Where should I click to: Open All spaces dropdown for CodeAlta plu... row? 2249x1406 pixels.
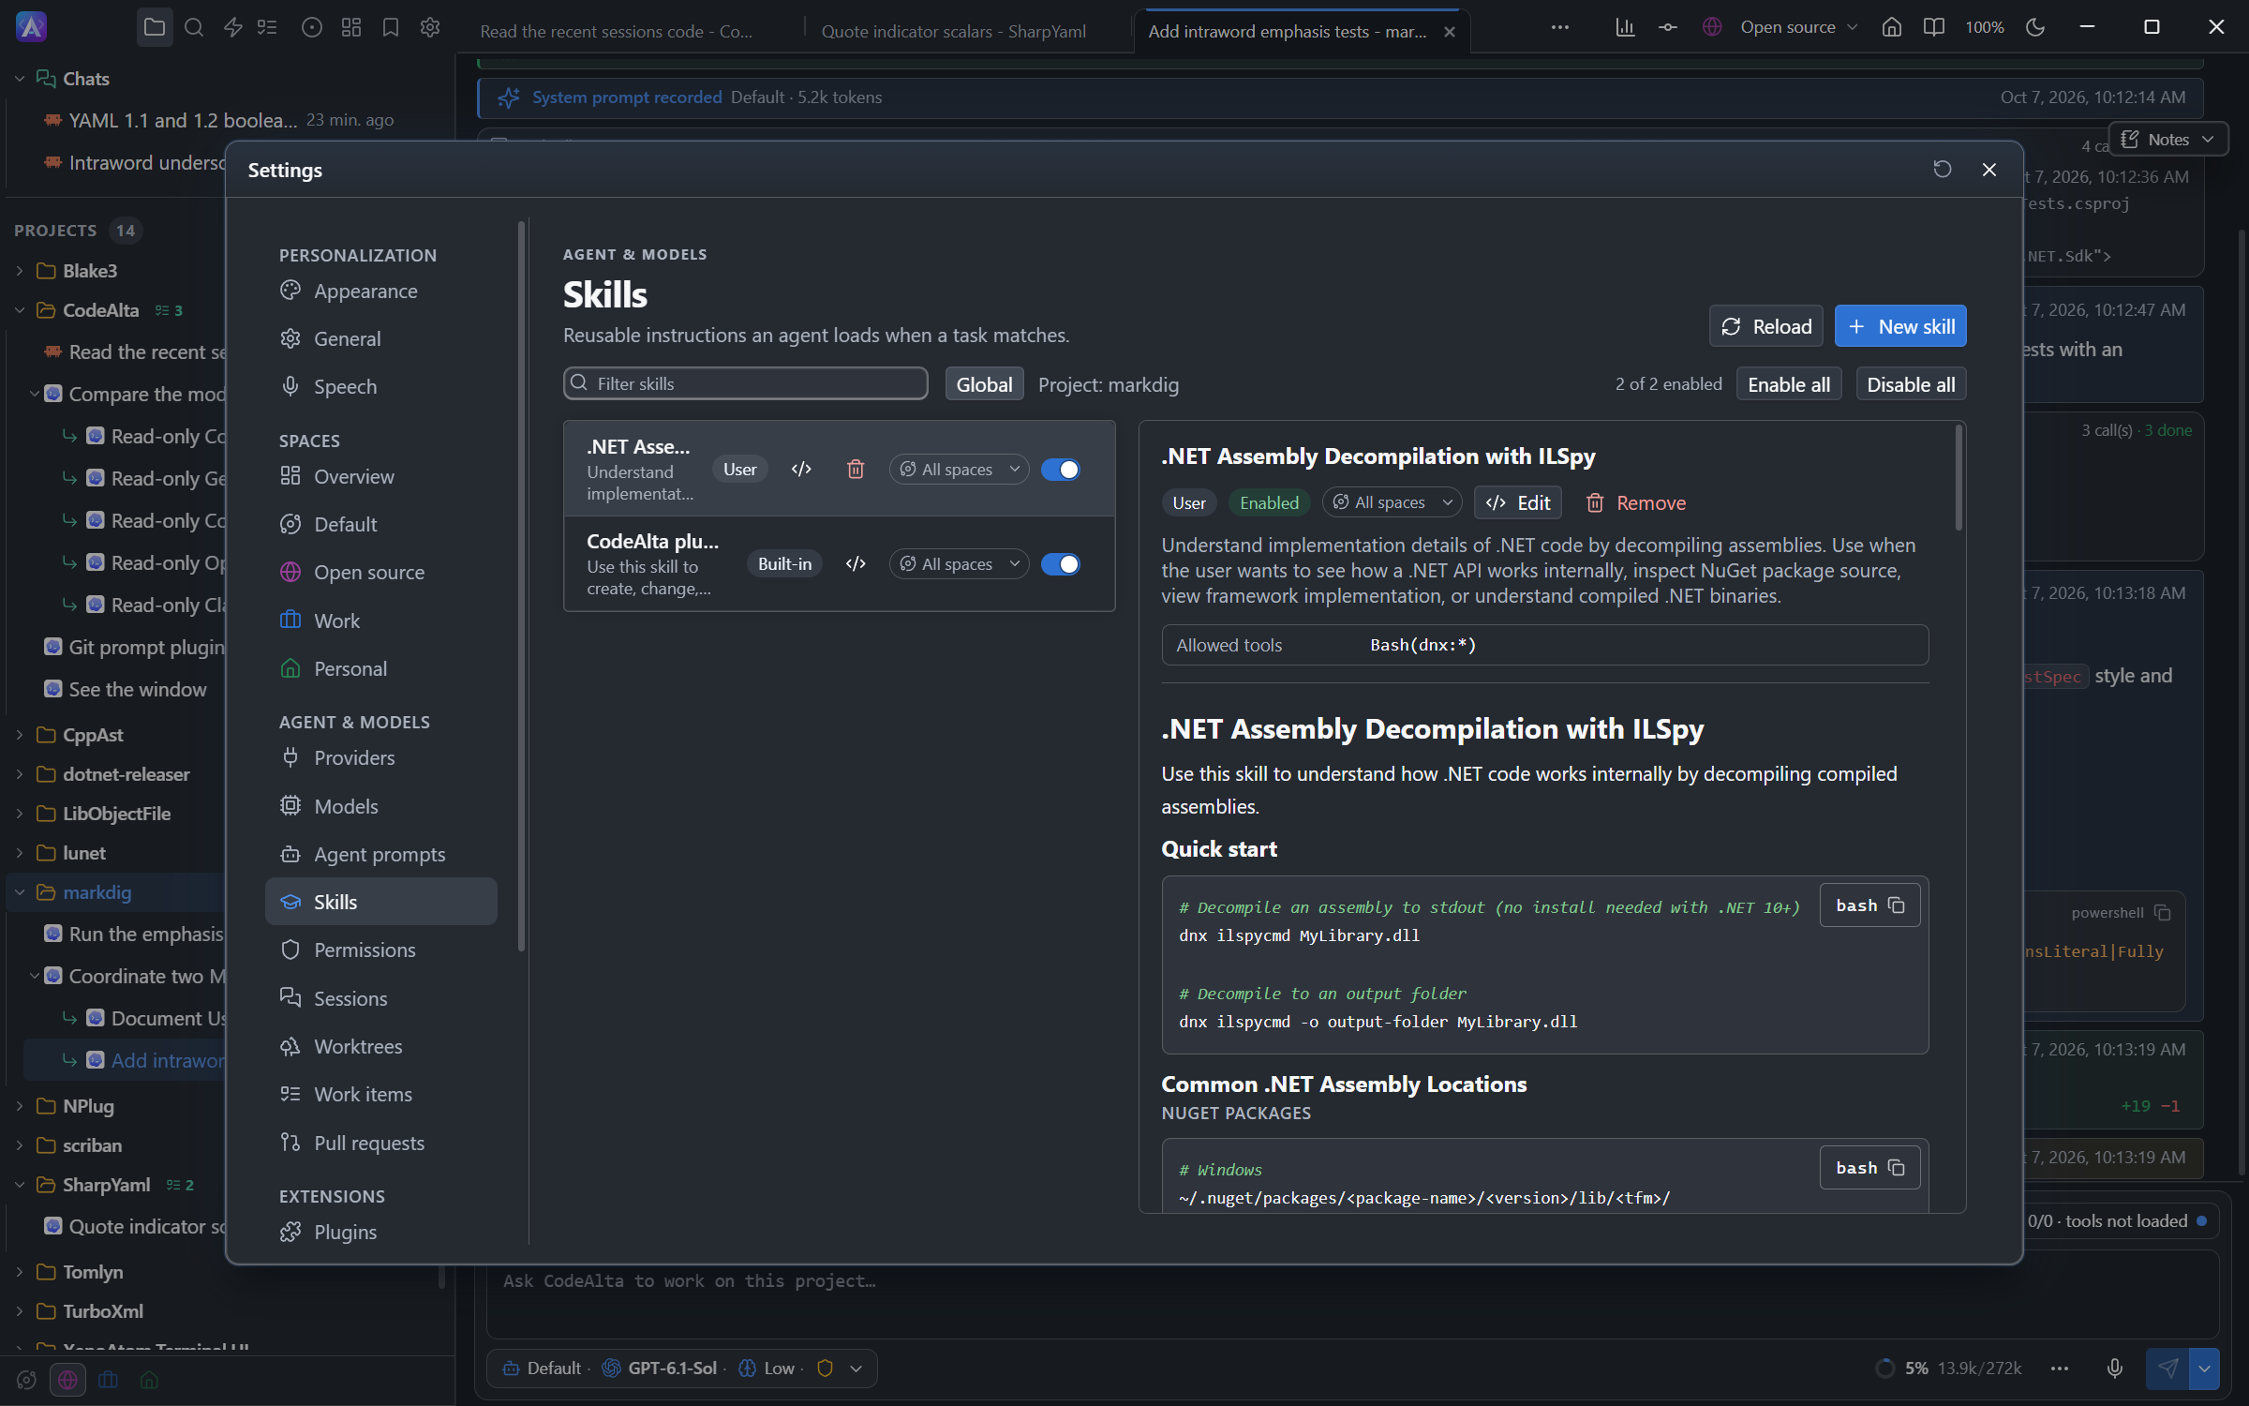pyautogui.click(x=960, y=563)
